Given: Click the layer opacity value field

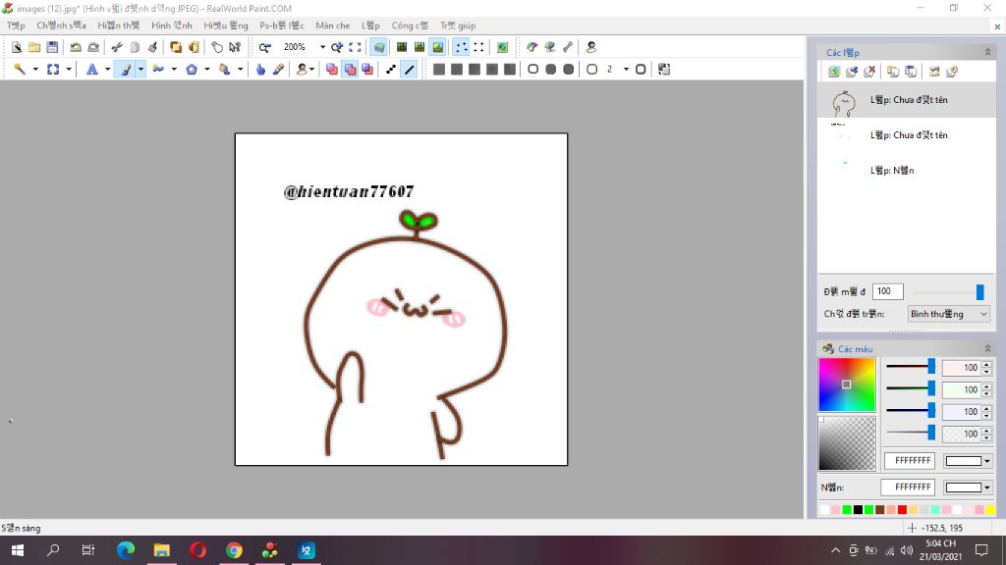Looking at the screenshot, I should pyautogui.click(x=888, y=291).
